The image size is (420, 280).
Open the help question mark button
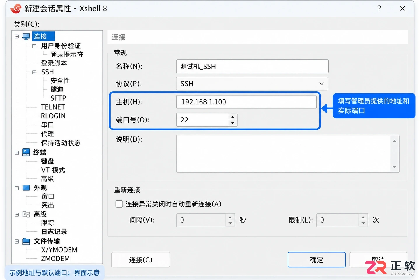tap(379, 8)
